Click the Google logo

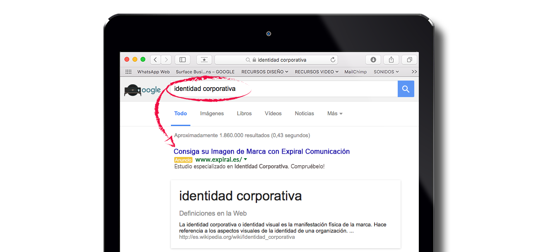click(x=142, y=90)
